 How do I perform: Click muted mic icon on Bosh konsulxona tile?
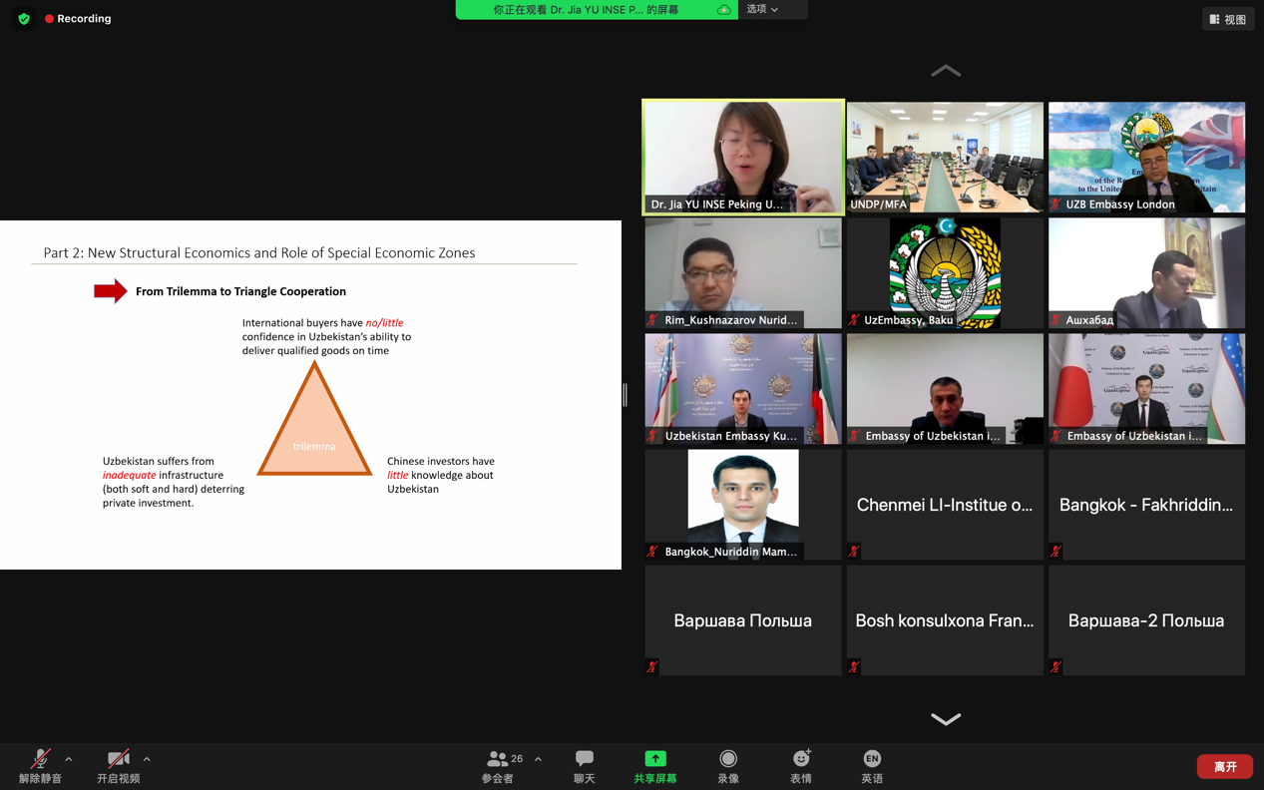point(854,667)
